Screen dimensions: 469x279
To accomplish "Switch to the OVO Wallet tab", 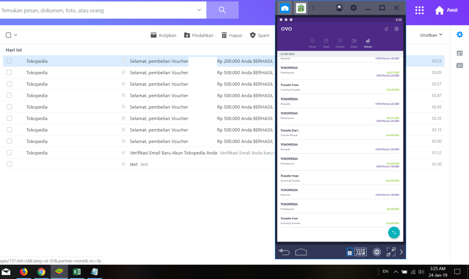I will pos(354,43).
